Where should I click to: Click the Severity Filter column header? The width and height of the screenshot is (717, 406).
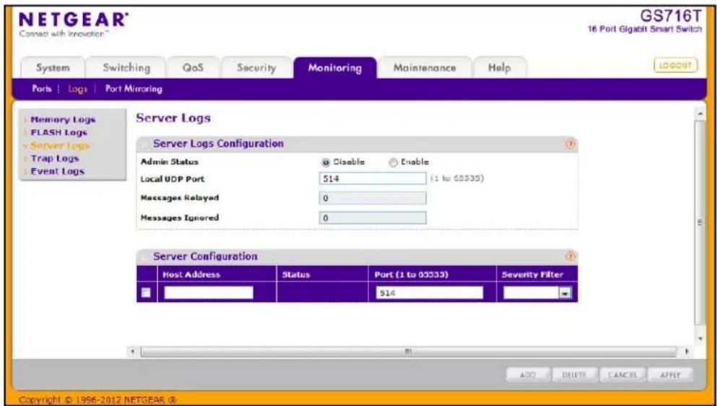(532, 275)
